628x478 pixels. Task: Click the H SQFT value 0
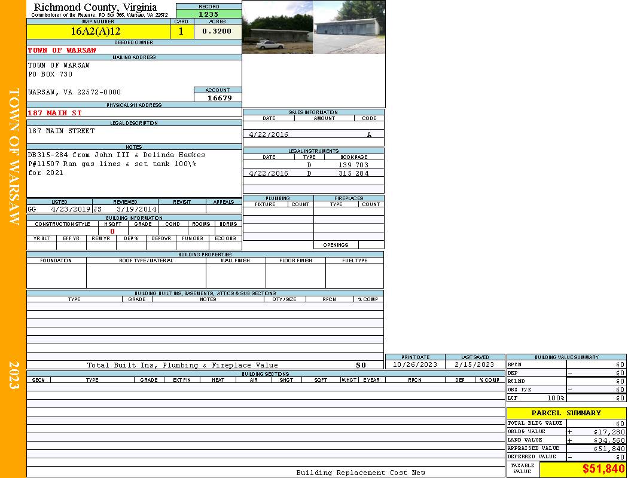click(112, 231)
